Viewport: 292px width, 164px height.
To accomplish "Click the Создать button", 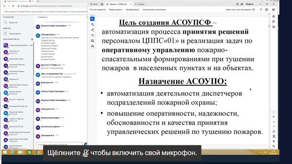I will point(140,4).
